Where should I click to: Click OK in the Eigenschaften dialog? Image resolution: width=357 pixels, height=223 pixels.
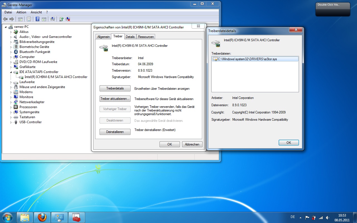[x=170, y=144]
